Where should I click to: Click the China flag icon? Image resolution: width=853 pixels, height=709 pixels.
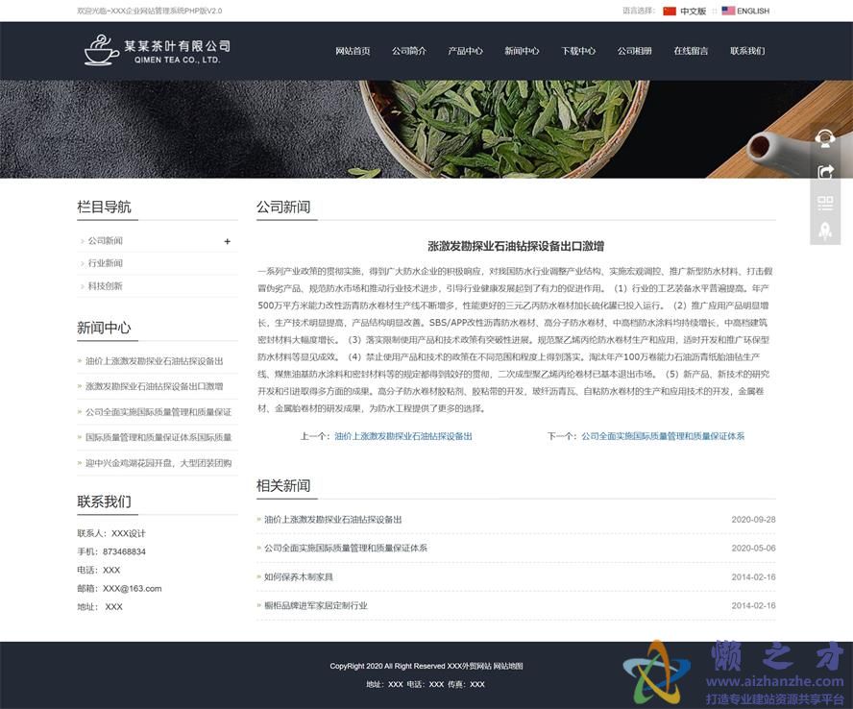click(670, 12)
